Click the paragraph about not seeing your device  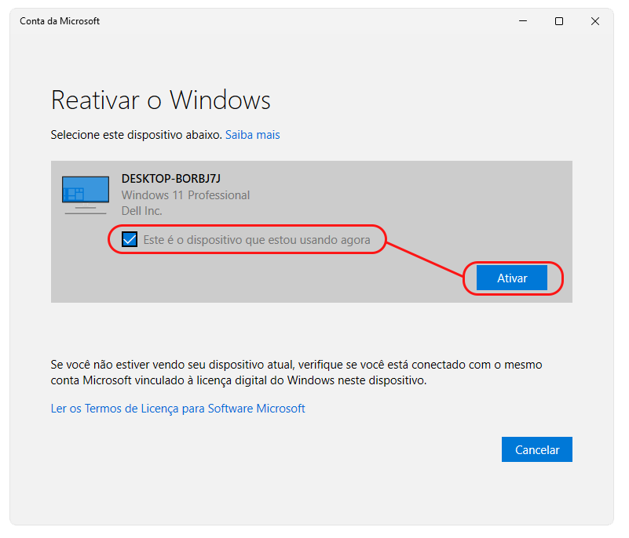point(296,365)
